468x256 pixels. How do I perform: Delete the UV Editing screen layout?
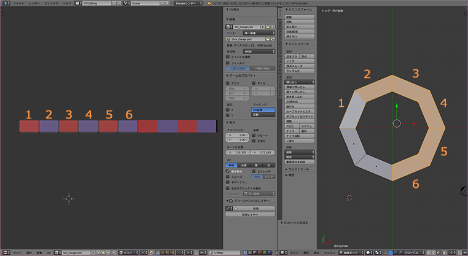click(x=119, y=3)
